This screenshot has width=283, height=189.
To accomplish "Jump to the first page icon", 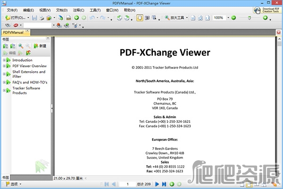I will click(107, 184).
